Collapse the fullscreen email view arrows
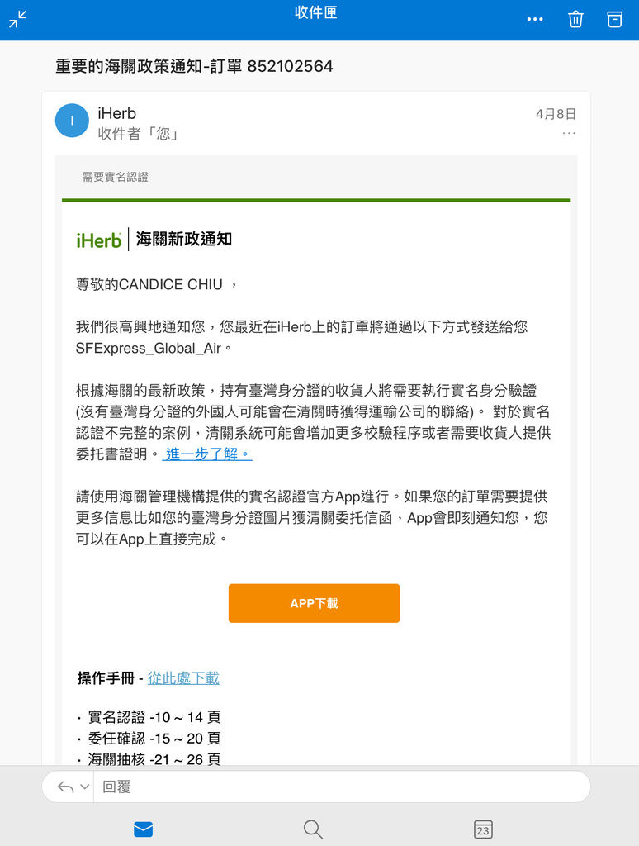 tap(18, 19)
